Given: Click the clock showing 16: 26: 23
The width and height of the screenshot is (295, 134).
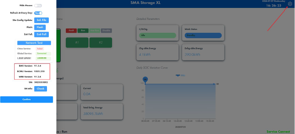Looking at the screenshot, I should (x=274, y=5).
